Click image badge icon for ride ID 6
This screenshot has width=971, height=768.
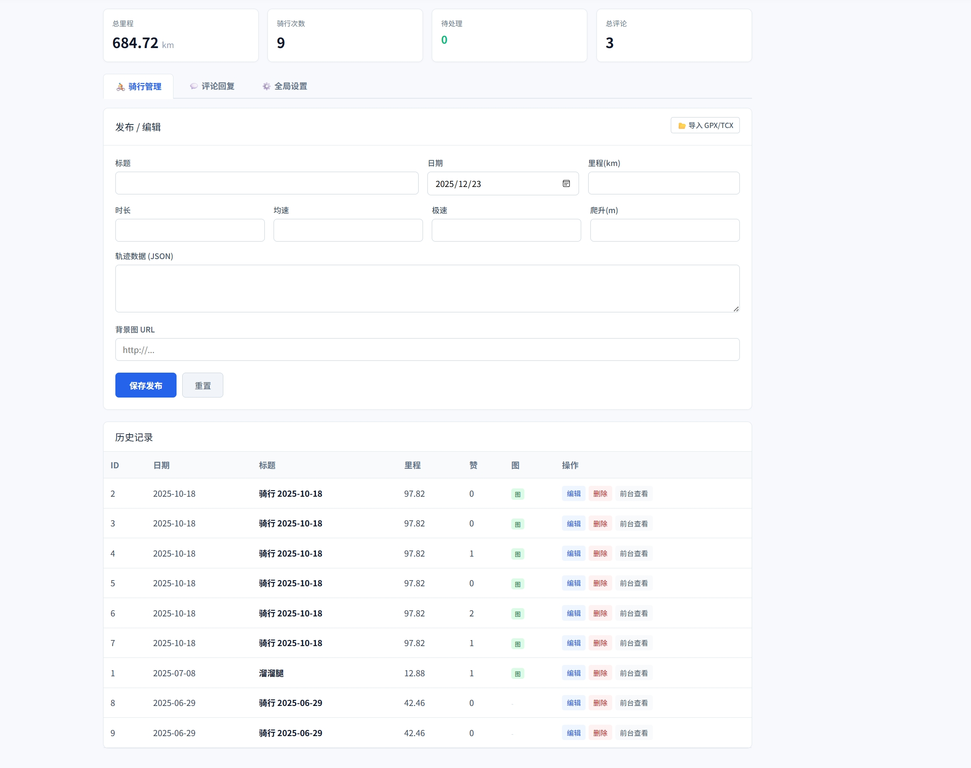point(517,614)
